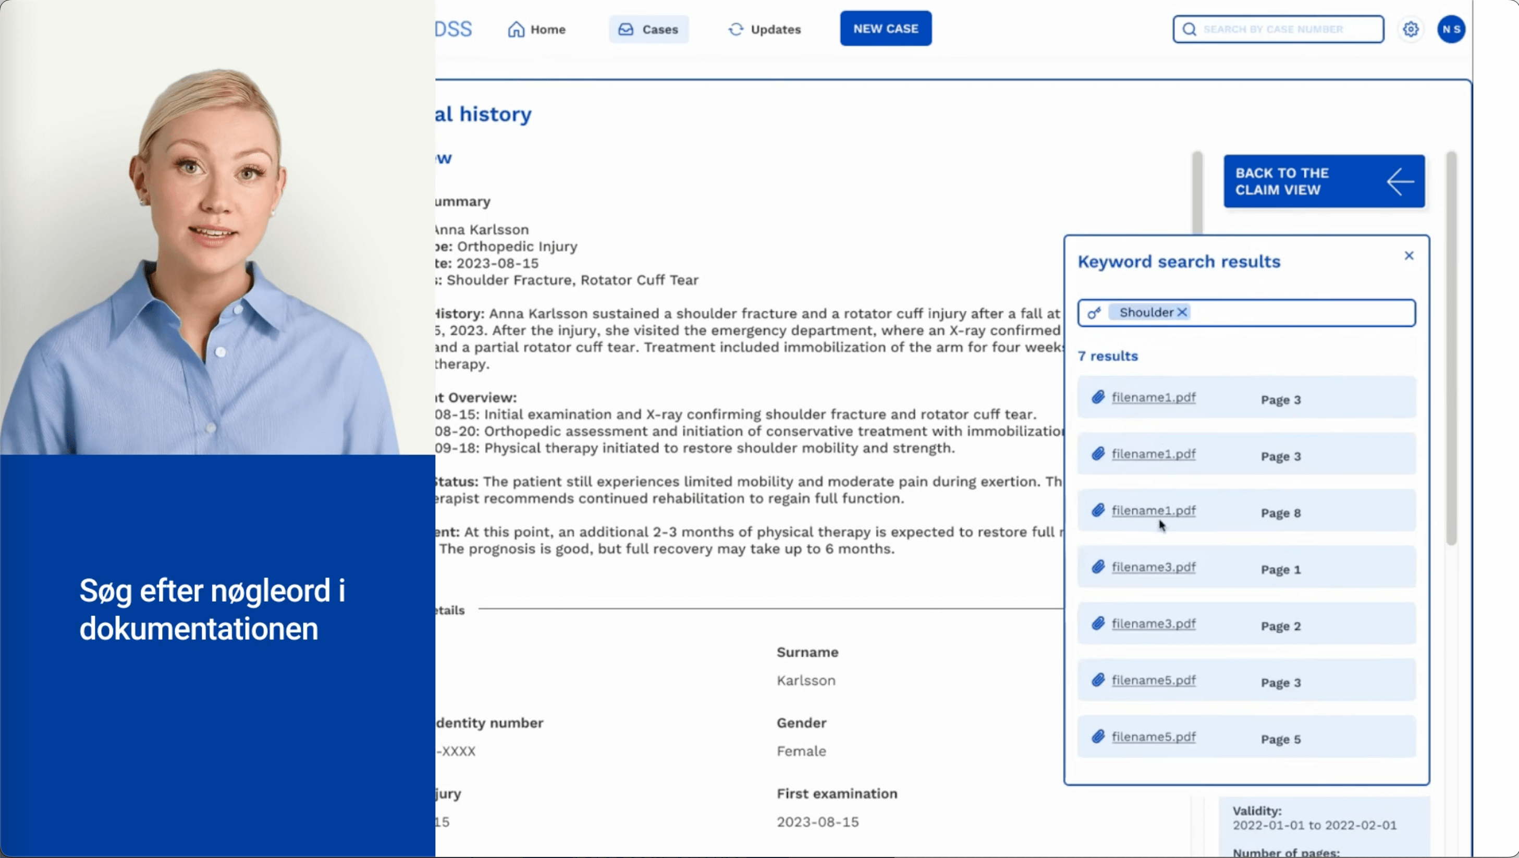Open filename1.pdf Page 8 link
Screen dimensions: 1519x858
pos(1154,510)
